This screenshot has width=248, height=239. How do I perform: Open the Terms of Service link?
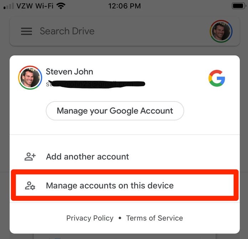click(154, 218)
